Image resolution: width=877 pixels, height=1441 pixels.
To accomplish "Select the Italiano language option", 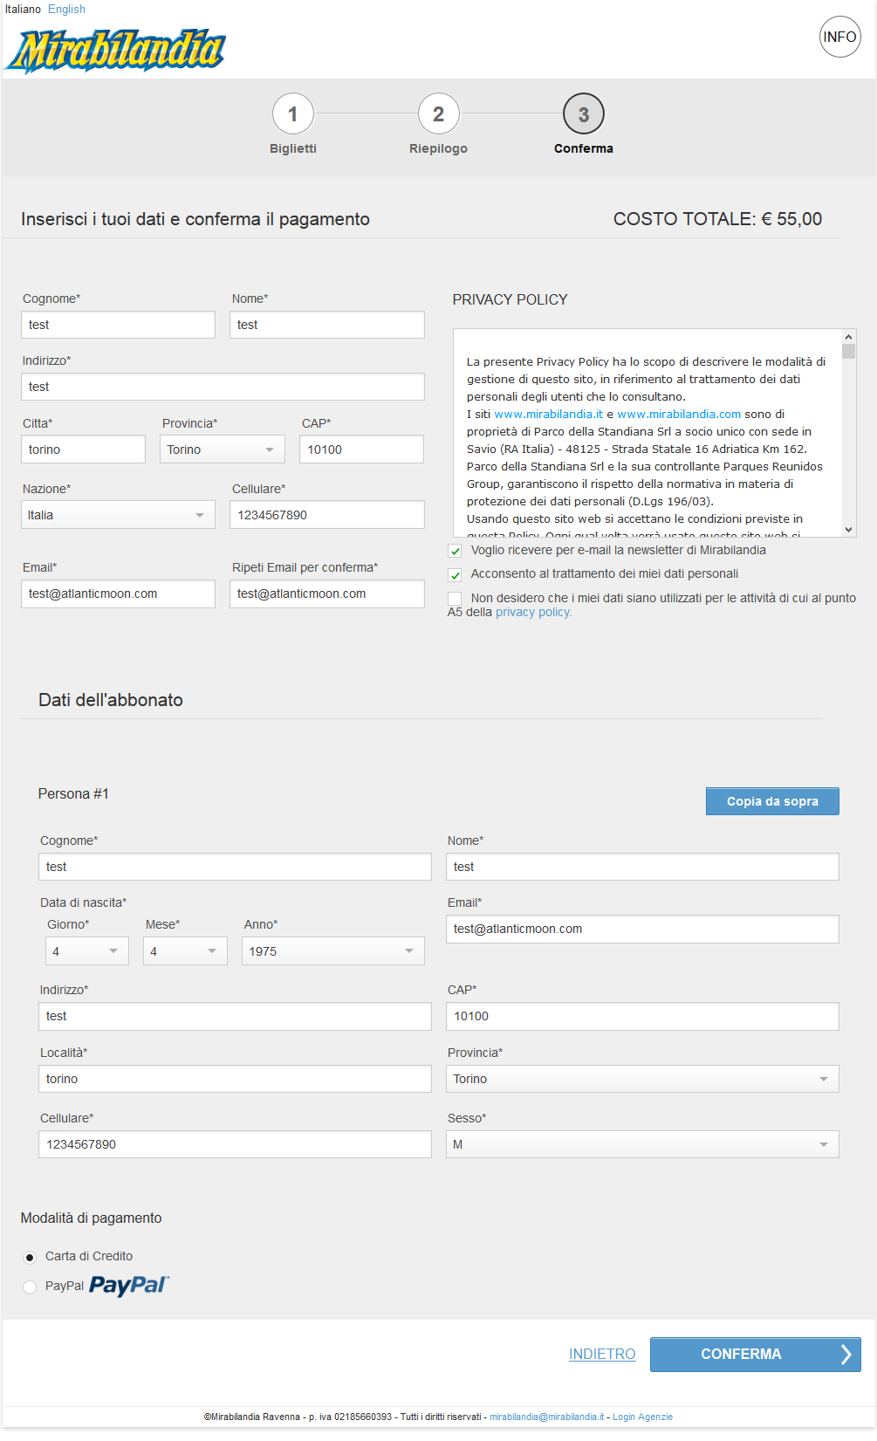I will 23,9.
